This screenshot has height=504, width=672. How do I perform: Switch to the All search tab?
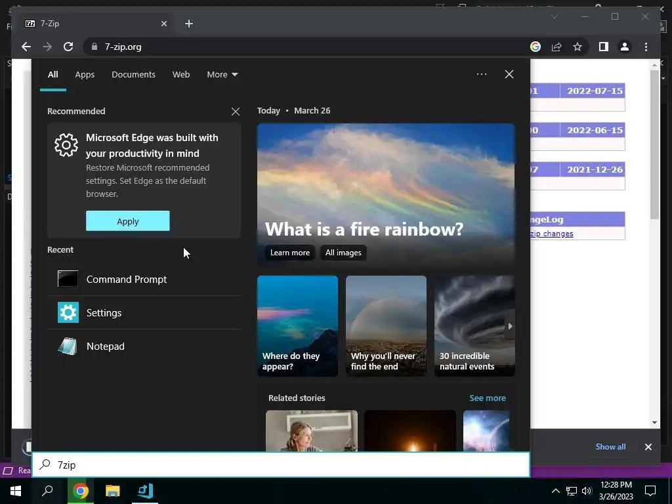tap(52, 75)
